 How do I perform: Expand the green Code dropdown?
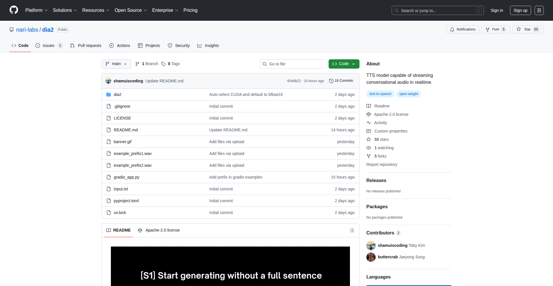[x=344, y=64]
